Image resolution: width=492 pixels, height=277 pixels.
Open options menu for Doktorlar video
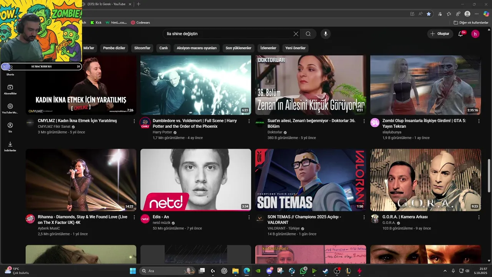364,121
